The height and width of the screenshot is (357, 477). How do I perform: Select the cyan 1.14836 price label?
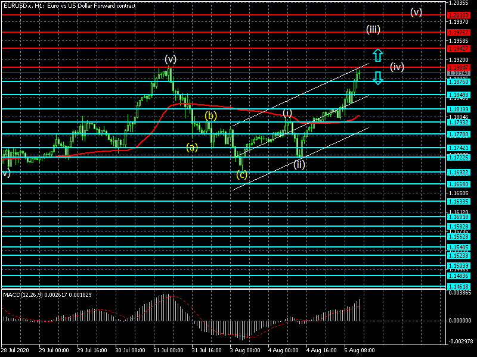459,275
